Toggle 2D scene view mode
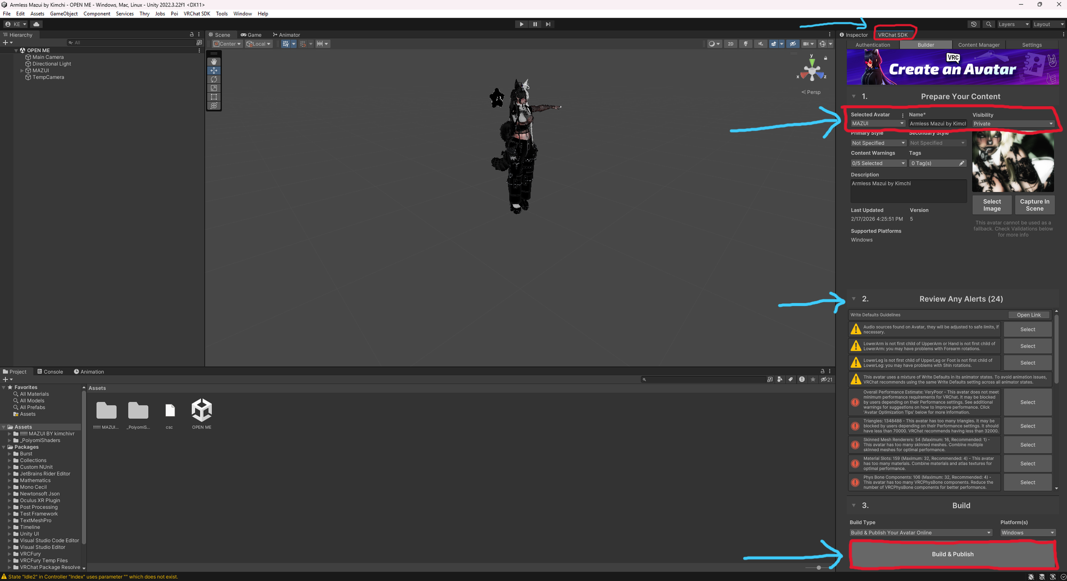Viewport: 1067px width, 581px height. coord(730,44)
